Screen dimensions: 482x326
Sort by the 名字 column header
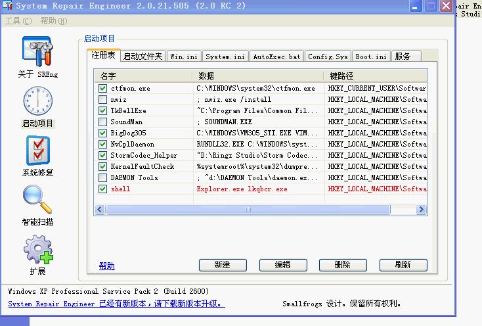143,76
